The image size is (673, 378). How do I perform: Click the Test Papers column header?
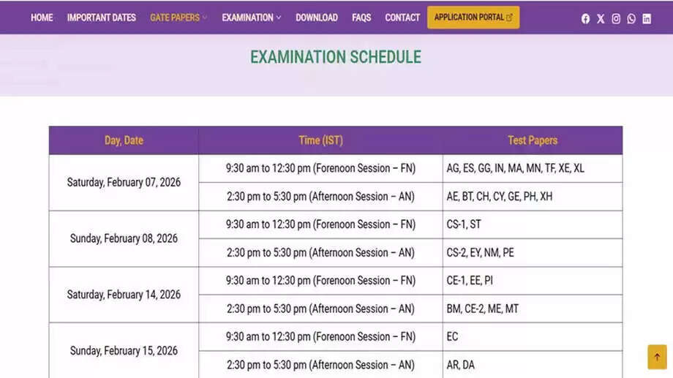click(533, 140)
